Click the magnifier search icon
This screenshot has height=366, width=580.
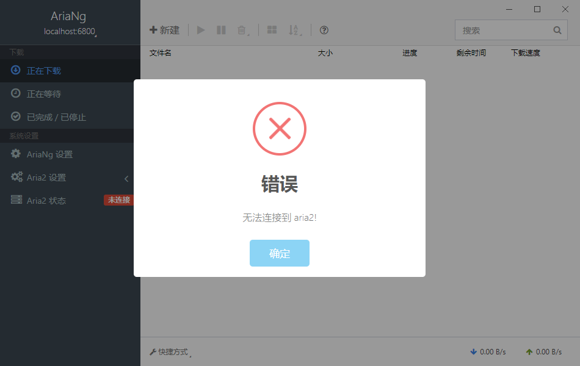pos(557,30)
